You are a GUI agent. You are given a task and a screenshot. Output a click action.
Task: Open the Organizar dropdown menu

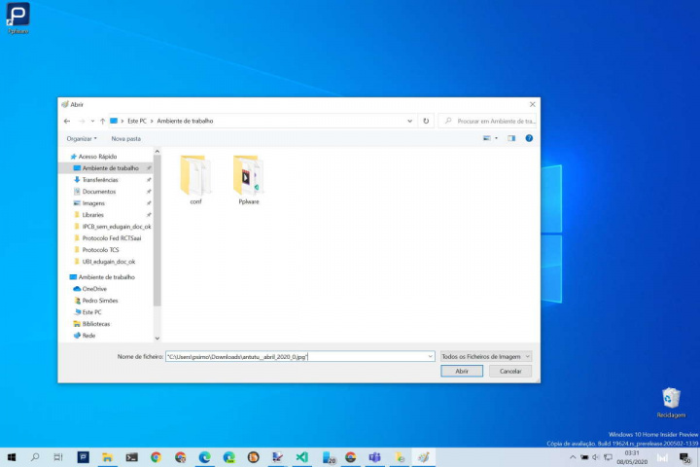point(81,139)
